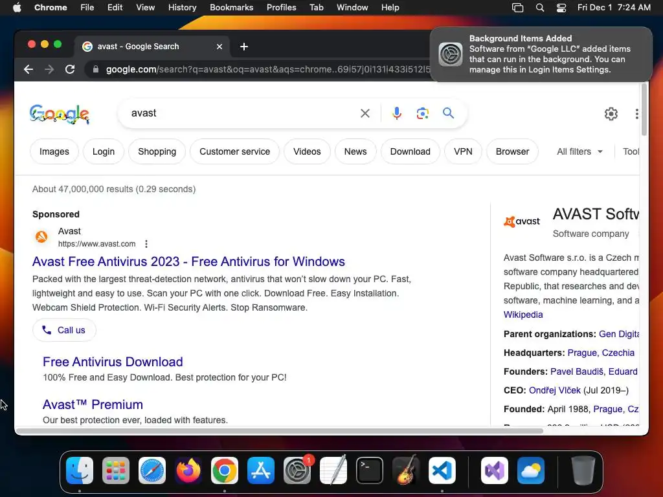Open Visual Studio from the Dock
663x497 pixels.
pos(495,470)
